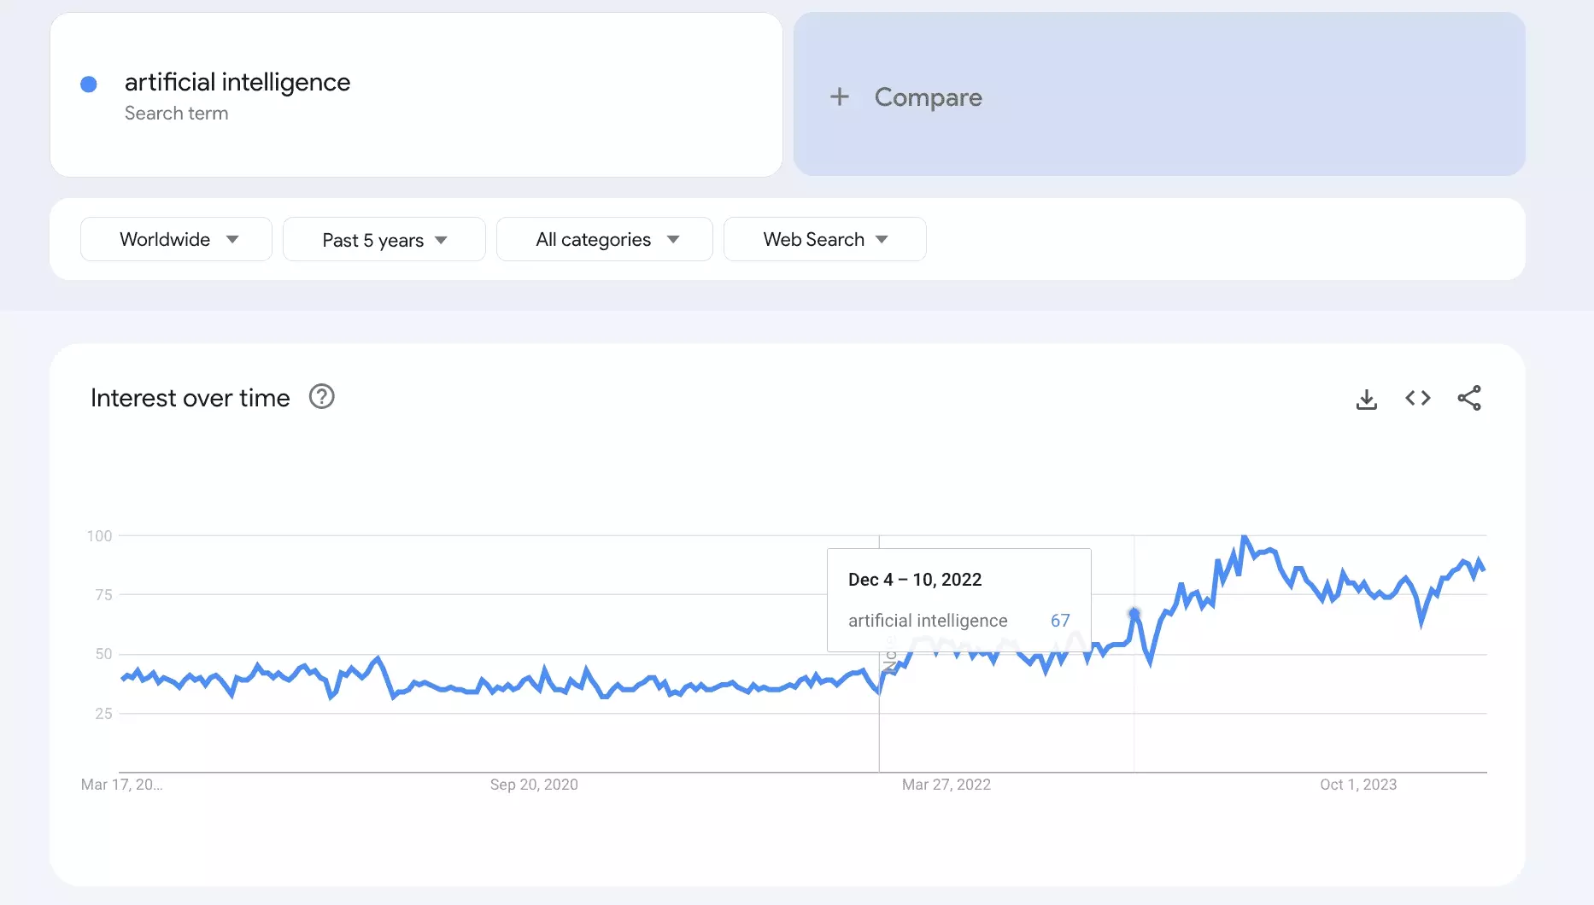The image size is (1594, 905).
Task: Open the All categories dropdown
Action: [x=604, y=239]
